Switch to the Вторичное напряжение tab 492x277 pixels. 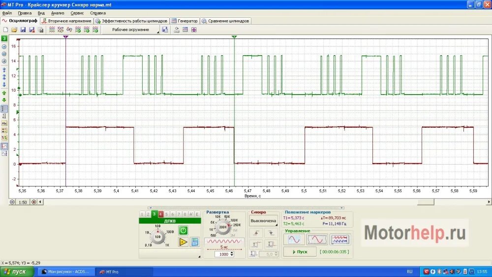click(x=66, y=21)
